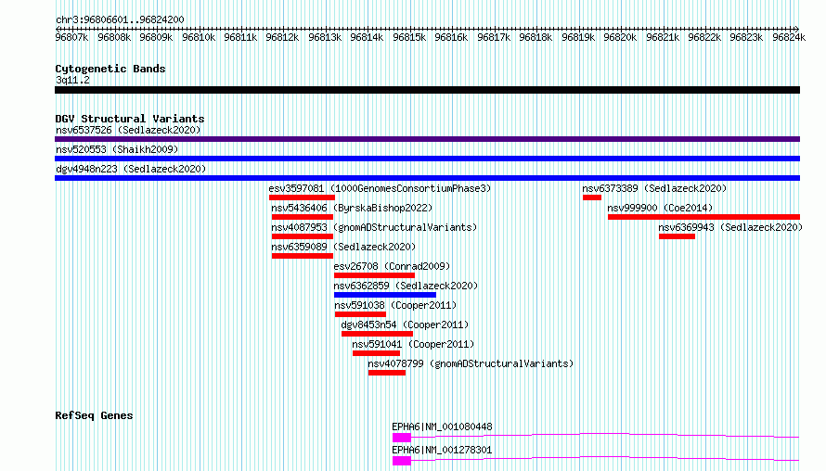Click the red nsv4078799 variant bar
This screenshot has width=826, height=471.
(387, 373)
